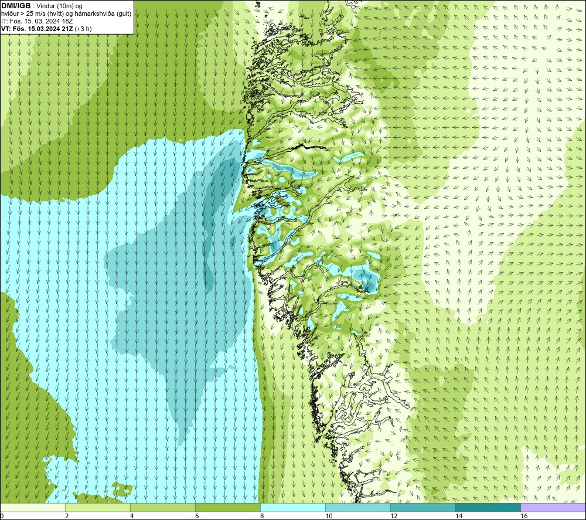Click the legend tick label '12'
This screenshot has height=520, width=586.
click(394, 516)
